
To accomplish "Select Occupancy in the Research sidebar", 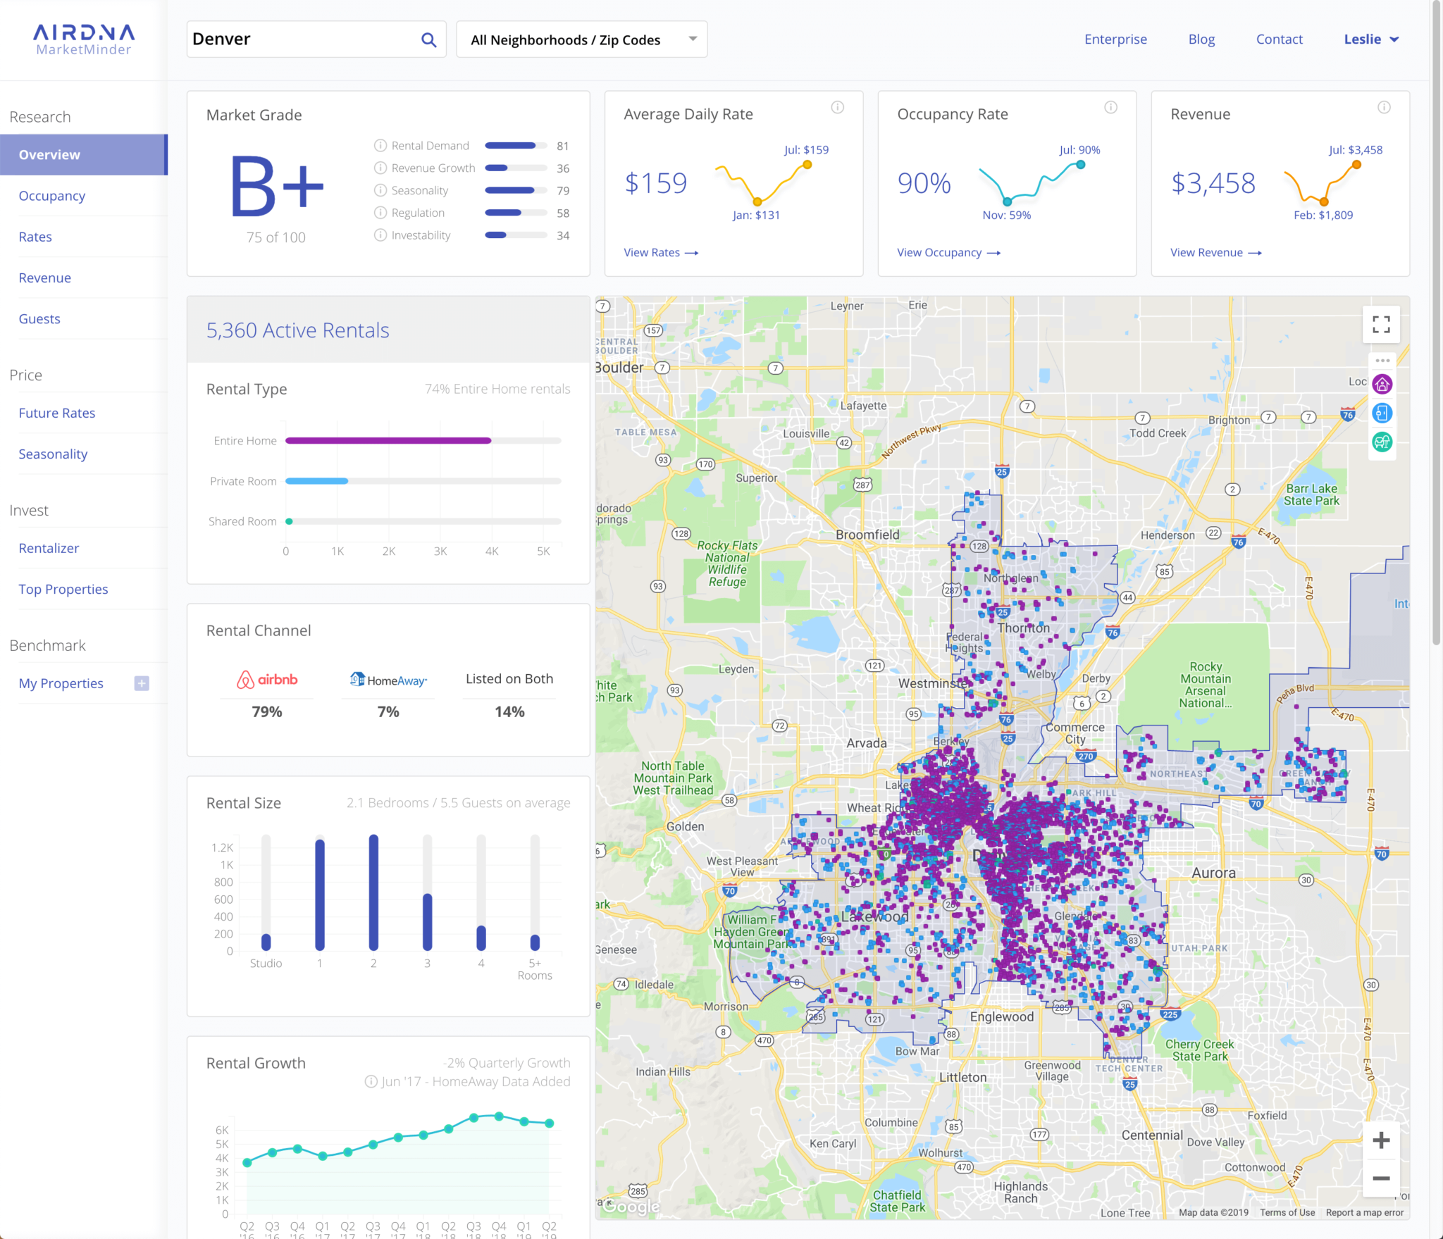I will [51, 195].
